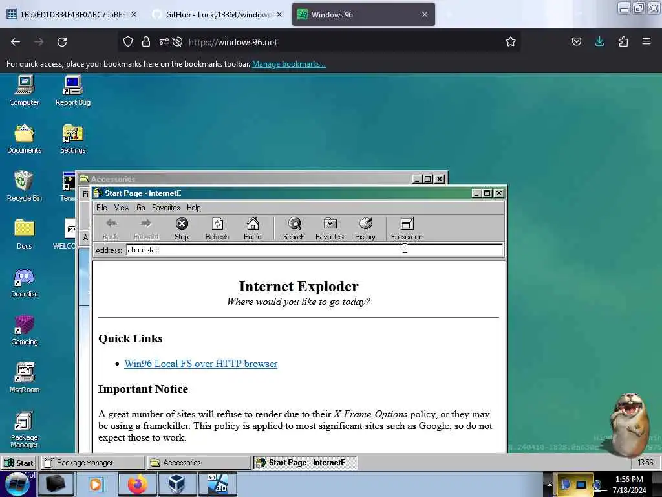Viewport: 662px width, 497px height.
Task: Open Package Manager desktop icon
Action: pyautogui.click(x=24, y=430)
